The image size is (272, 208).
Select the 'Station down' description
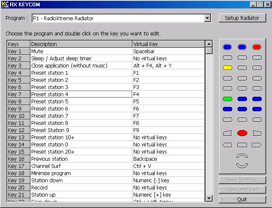81,181
